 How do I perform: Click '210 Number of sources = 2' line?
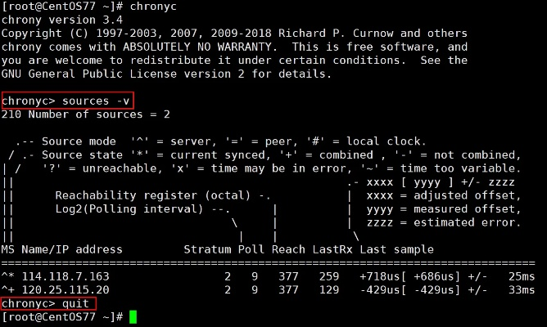[x=86, y=114]
